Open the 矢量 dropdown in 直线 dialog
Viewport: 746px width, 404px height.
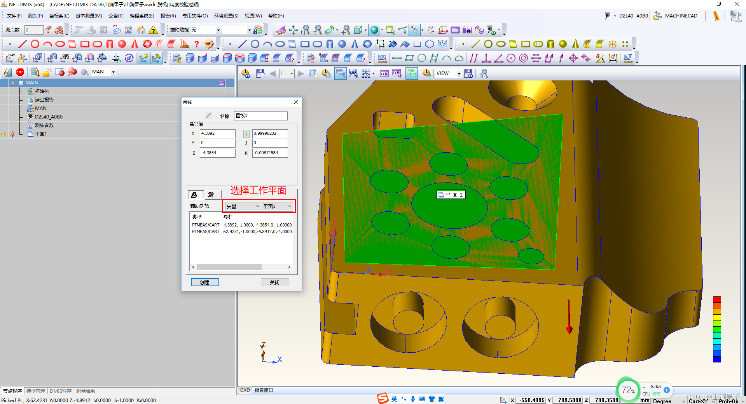coord(243,206)
